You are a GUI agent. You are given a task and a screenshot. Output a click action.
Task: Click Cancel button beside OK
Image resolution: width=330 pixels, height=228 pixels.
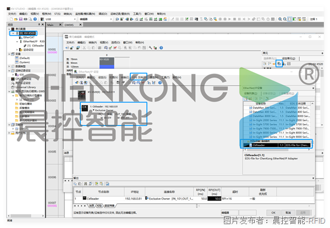pos(288,213)
